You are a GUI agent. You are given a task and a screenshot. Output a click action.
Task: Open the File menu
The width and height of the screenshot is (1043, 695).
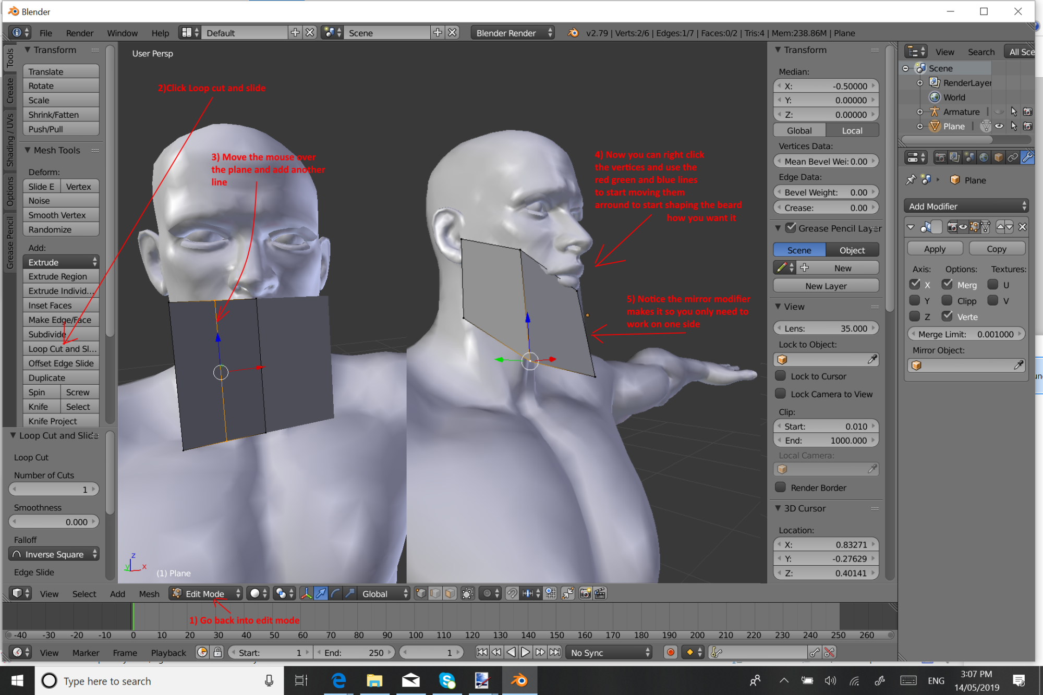pos(46,33)
